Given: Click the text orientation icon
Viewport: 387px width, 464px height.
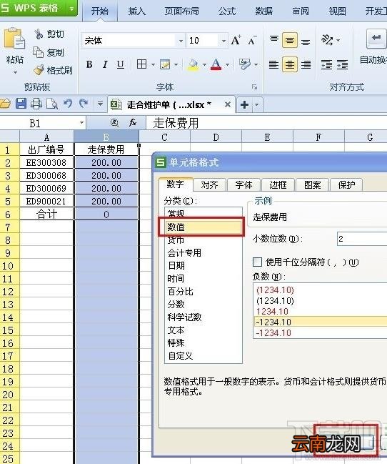Looking at the screenshot, I should (x=327, y=39).
